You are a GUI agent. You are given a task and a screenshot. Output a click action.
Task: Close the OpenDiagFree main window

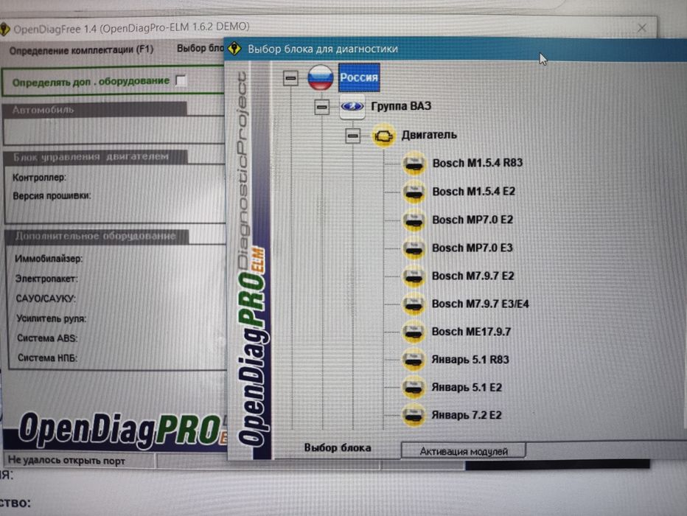coord(642,28)
